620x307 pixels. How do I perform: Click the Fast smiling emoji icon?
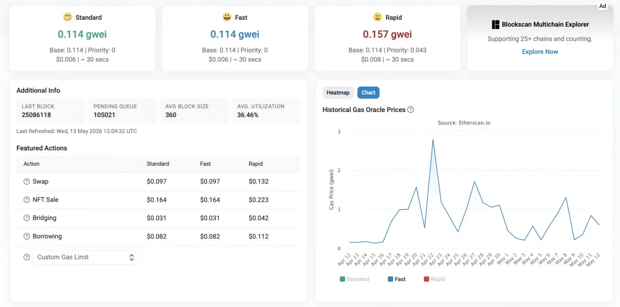point(227,17)
